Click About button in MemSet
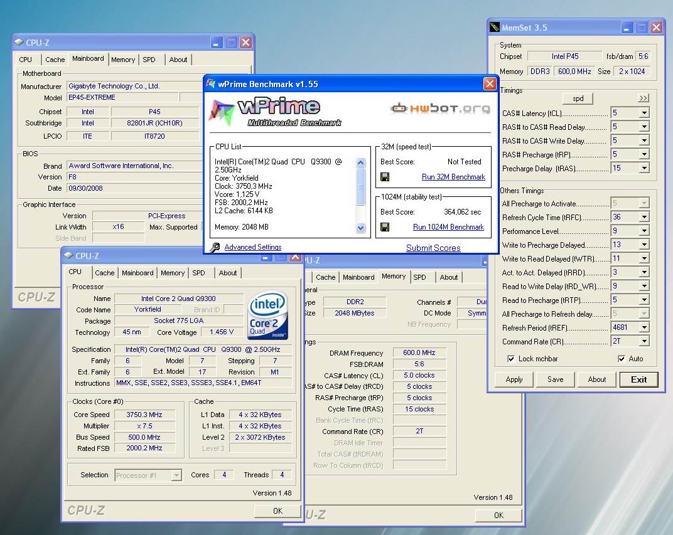 coord(596,379)
